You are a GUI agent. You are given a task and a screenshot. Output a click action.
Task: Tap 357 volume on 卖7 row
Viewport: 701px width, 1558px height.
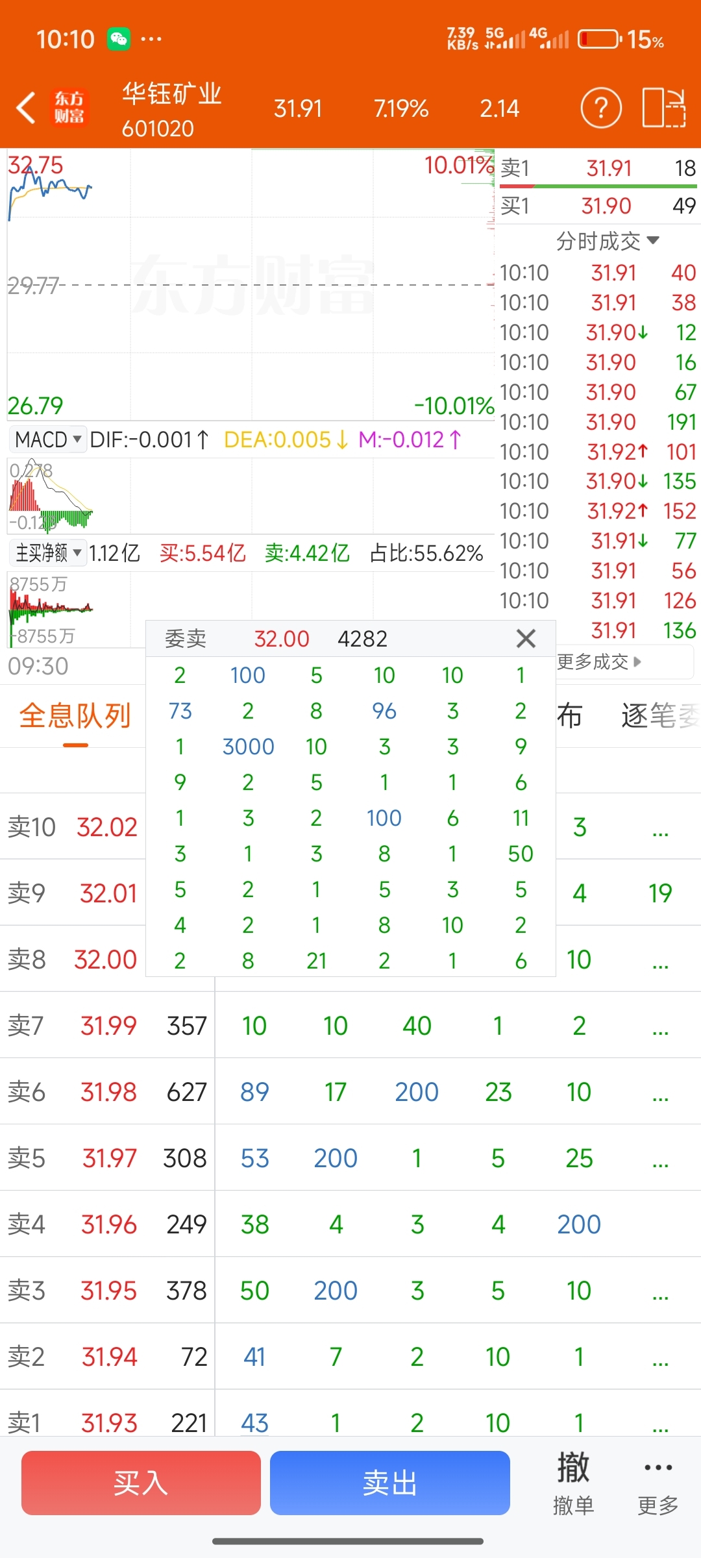pos(186,1026)
